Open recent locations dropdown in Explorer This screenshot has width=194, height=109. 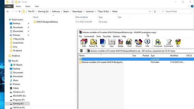tap(16, 12)
